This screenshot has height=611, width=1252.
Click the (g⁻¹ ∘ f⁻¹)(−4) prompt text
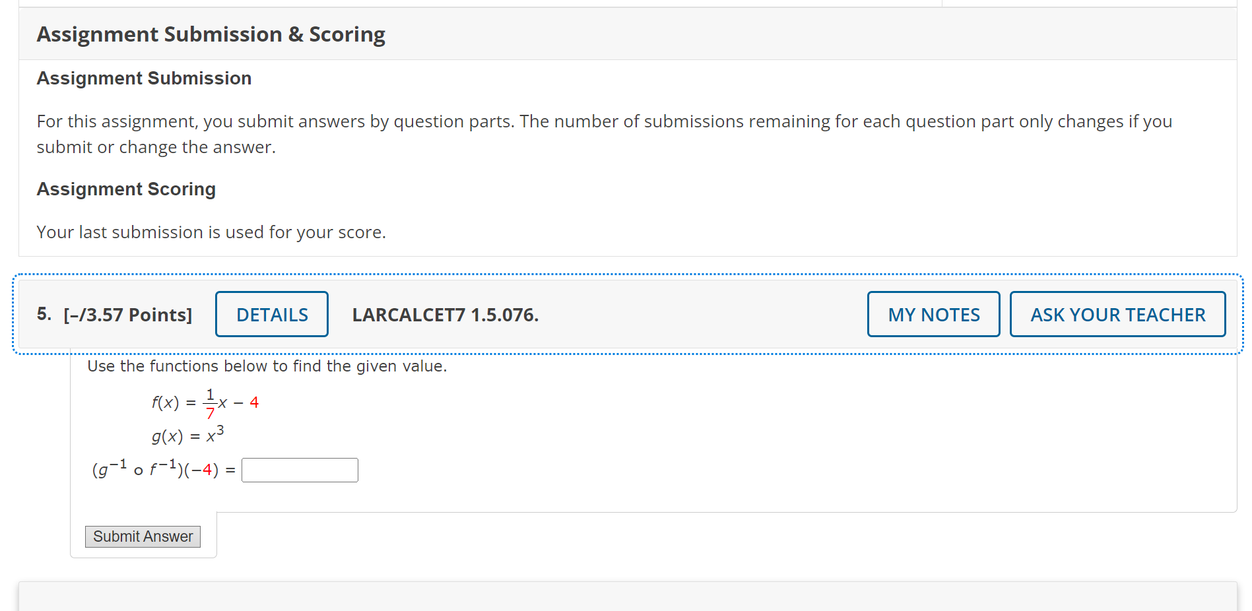(x=158, y=469)
